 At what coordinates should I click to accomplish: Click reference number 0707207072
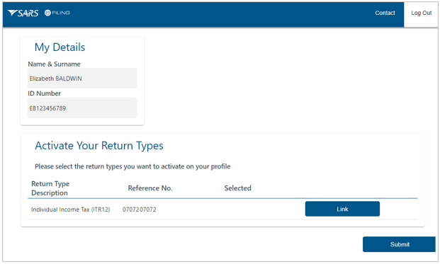click(x=139, y=210)
